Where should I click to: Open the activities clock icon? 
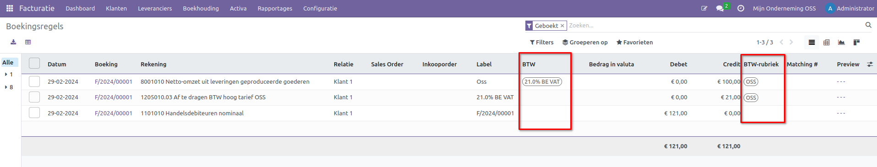(x=740, y=8)
